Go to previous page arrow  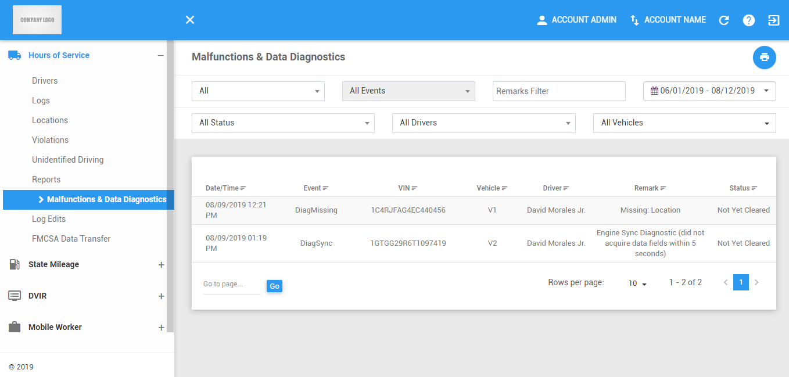click(x=726, y=282)
